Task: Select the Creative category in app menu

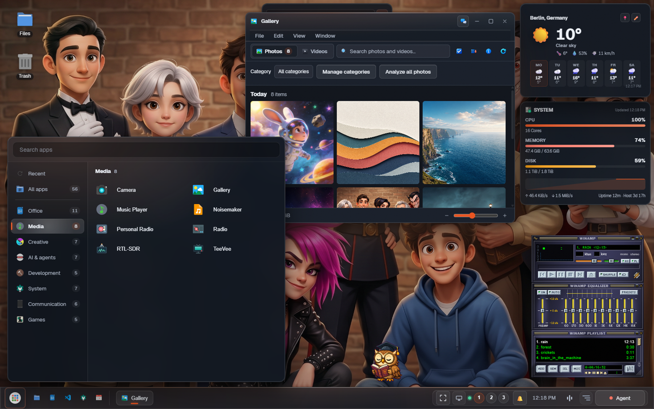Action: pos(47,242)
